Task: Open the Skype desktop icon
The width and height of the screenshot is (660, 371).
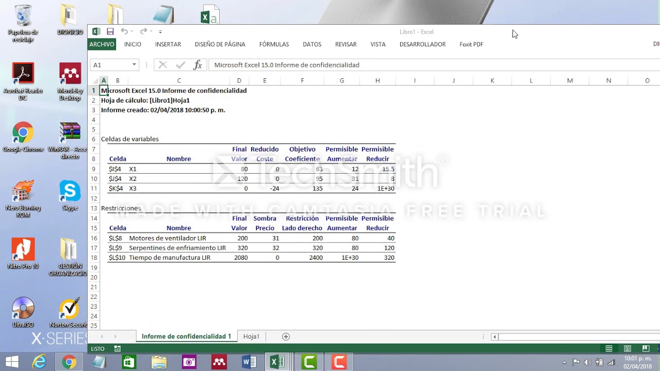Action: tap(70, 196)
